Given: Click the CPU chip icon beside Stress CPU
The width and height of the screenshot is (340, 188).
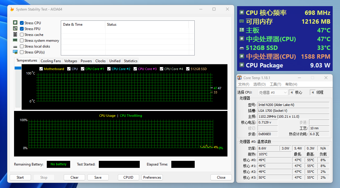Looking at the screenshot, I should [15, 22].
